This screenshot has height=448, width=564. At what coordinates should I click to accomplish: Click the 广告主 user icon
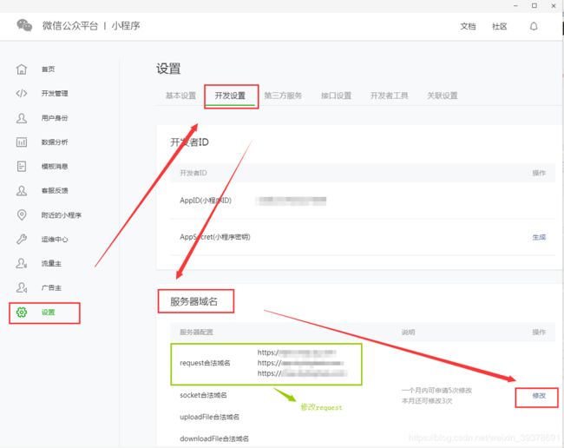click(22, 287)
